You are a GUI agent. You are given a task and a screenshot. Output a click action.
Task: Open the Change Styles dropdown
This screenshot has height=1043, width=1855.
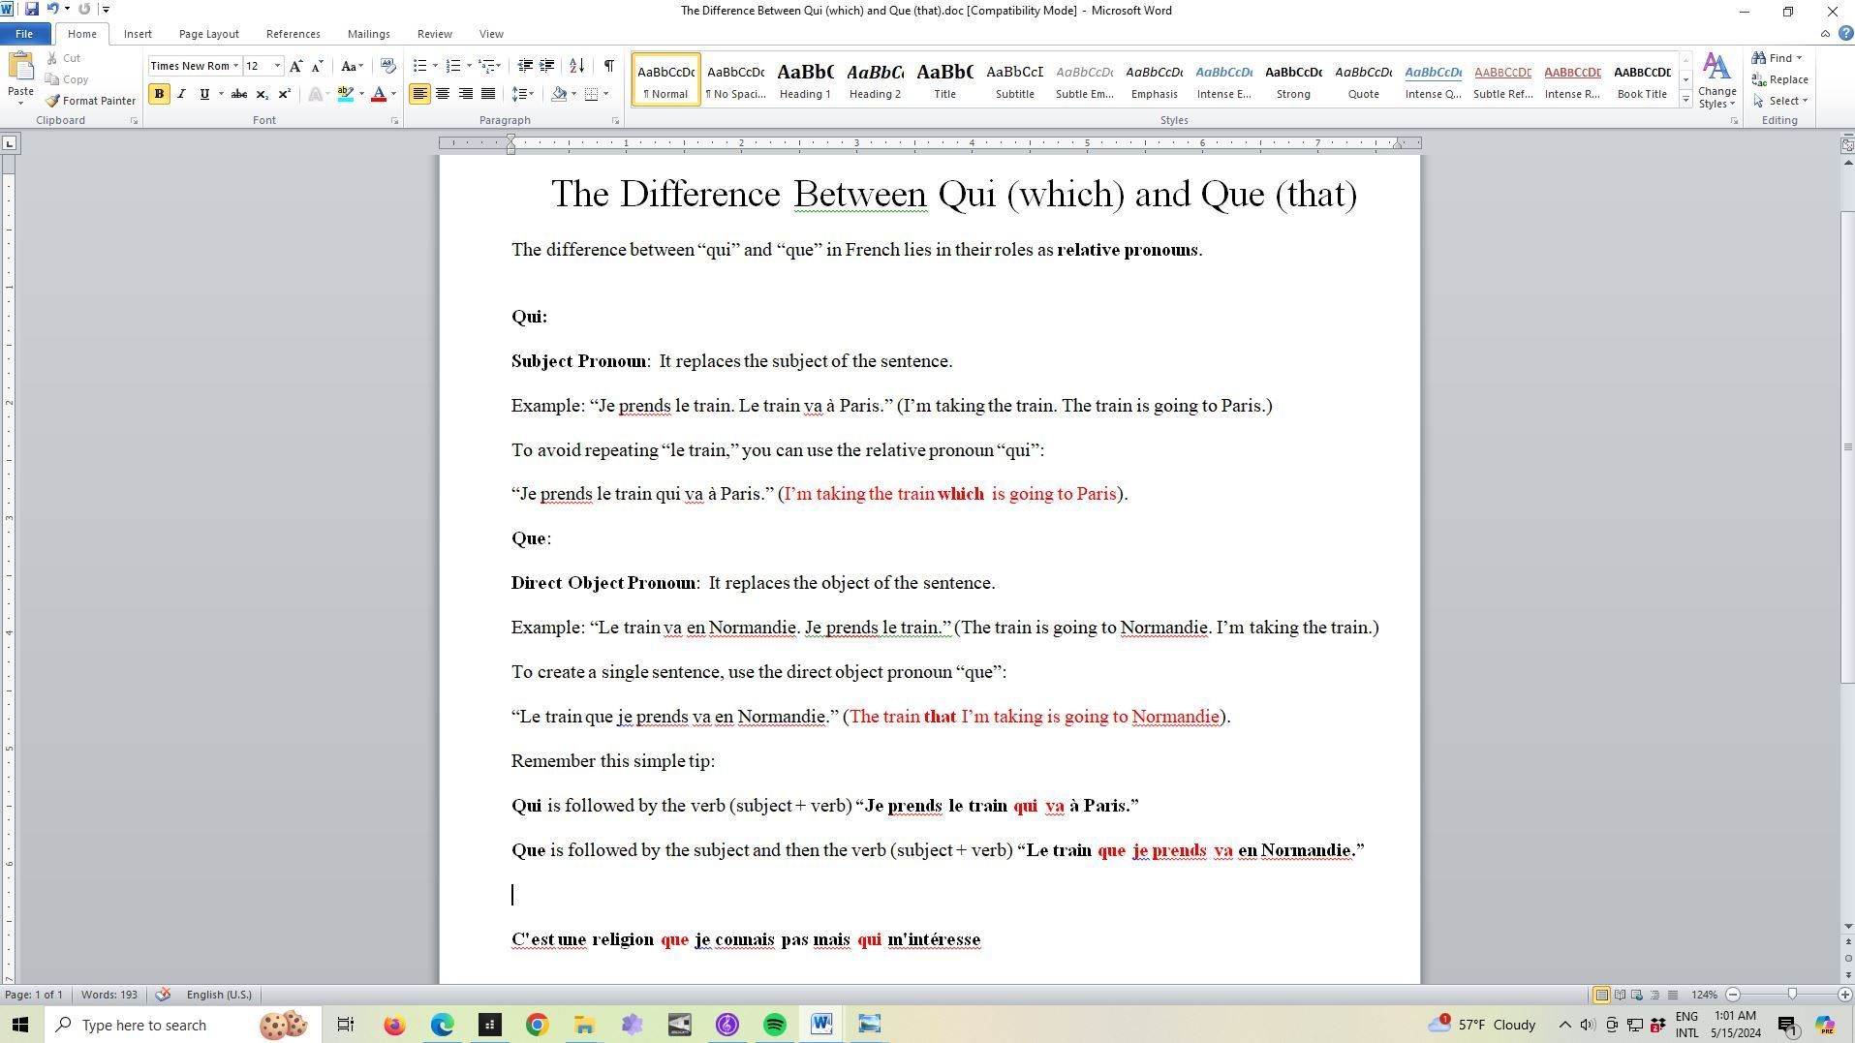pos(1716,80)
